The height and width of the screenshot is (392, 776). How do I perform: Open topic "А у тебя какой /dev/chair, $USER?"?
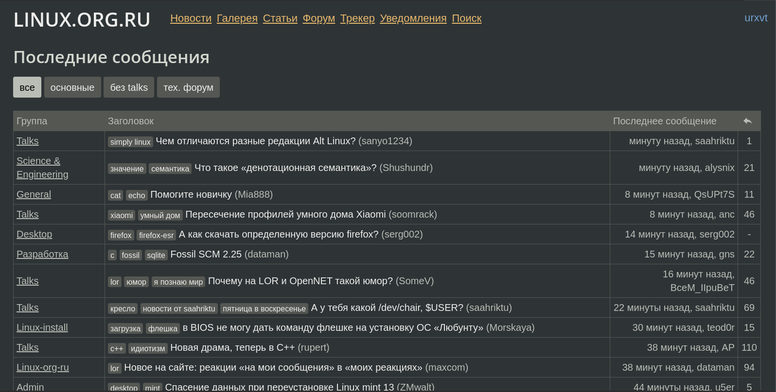(387, 308)
